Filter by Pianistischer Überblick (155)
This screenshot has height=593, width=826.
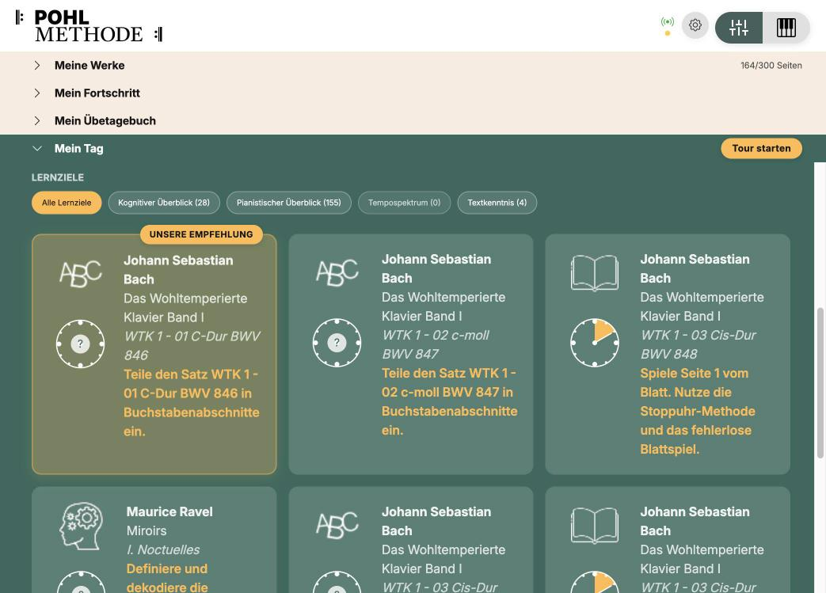pos(289,203)
